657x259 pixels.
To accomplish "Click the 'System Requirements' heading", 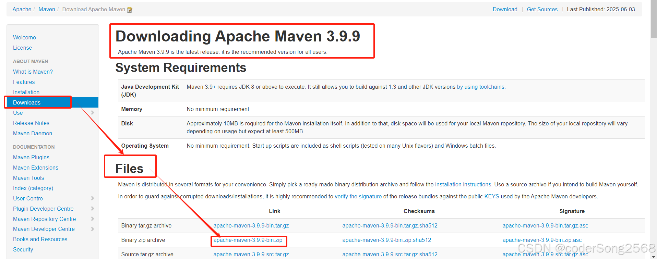I will click(x=181, y=68).
